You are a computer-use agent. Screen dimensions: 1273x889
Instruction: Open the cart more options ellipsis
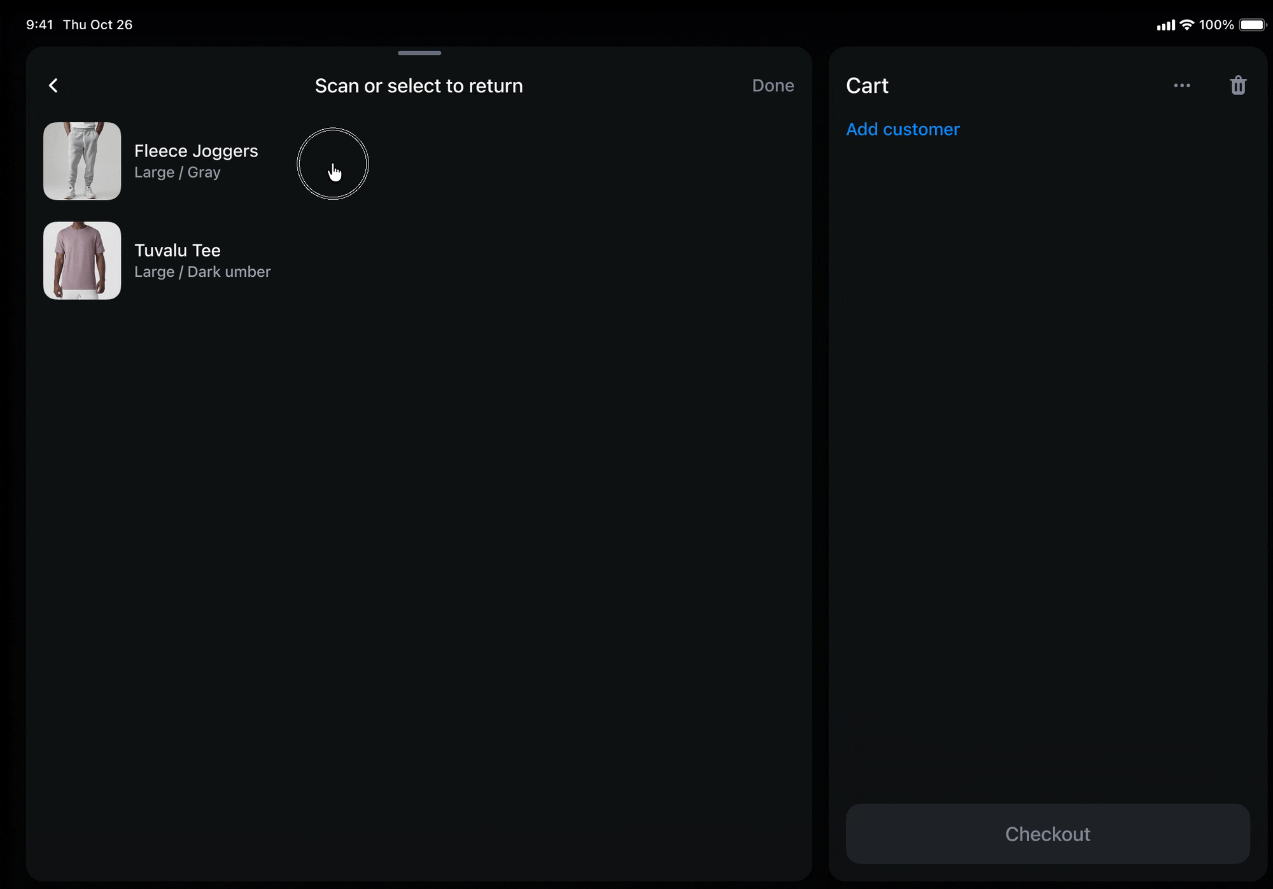coord(1182,85)
